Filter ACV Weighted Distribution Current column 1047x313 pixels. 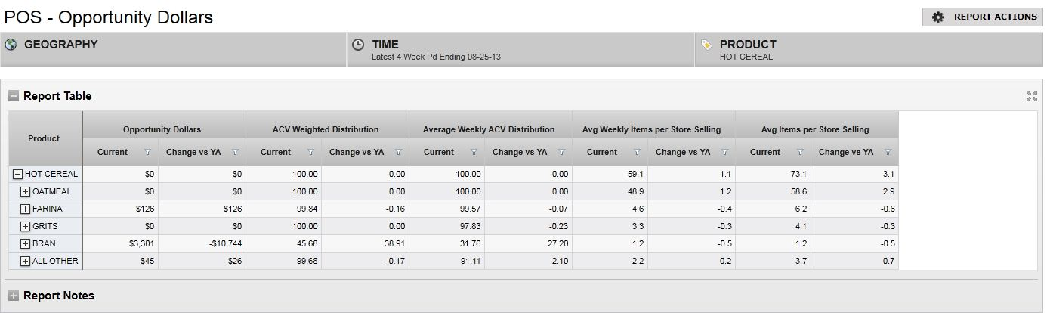[310, 152]
